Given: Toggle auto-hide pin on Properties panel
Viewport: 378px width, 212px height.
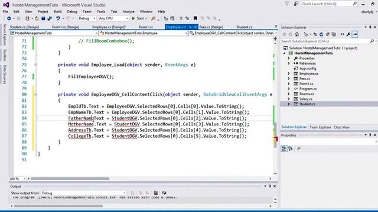Looking at the screenshot, I should (370, 135).
